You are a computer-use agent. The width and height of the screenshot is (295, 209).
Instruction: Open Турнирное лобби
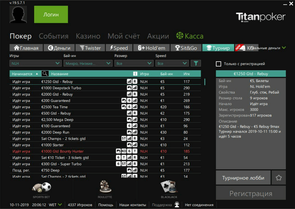click(243, 178)
